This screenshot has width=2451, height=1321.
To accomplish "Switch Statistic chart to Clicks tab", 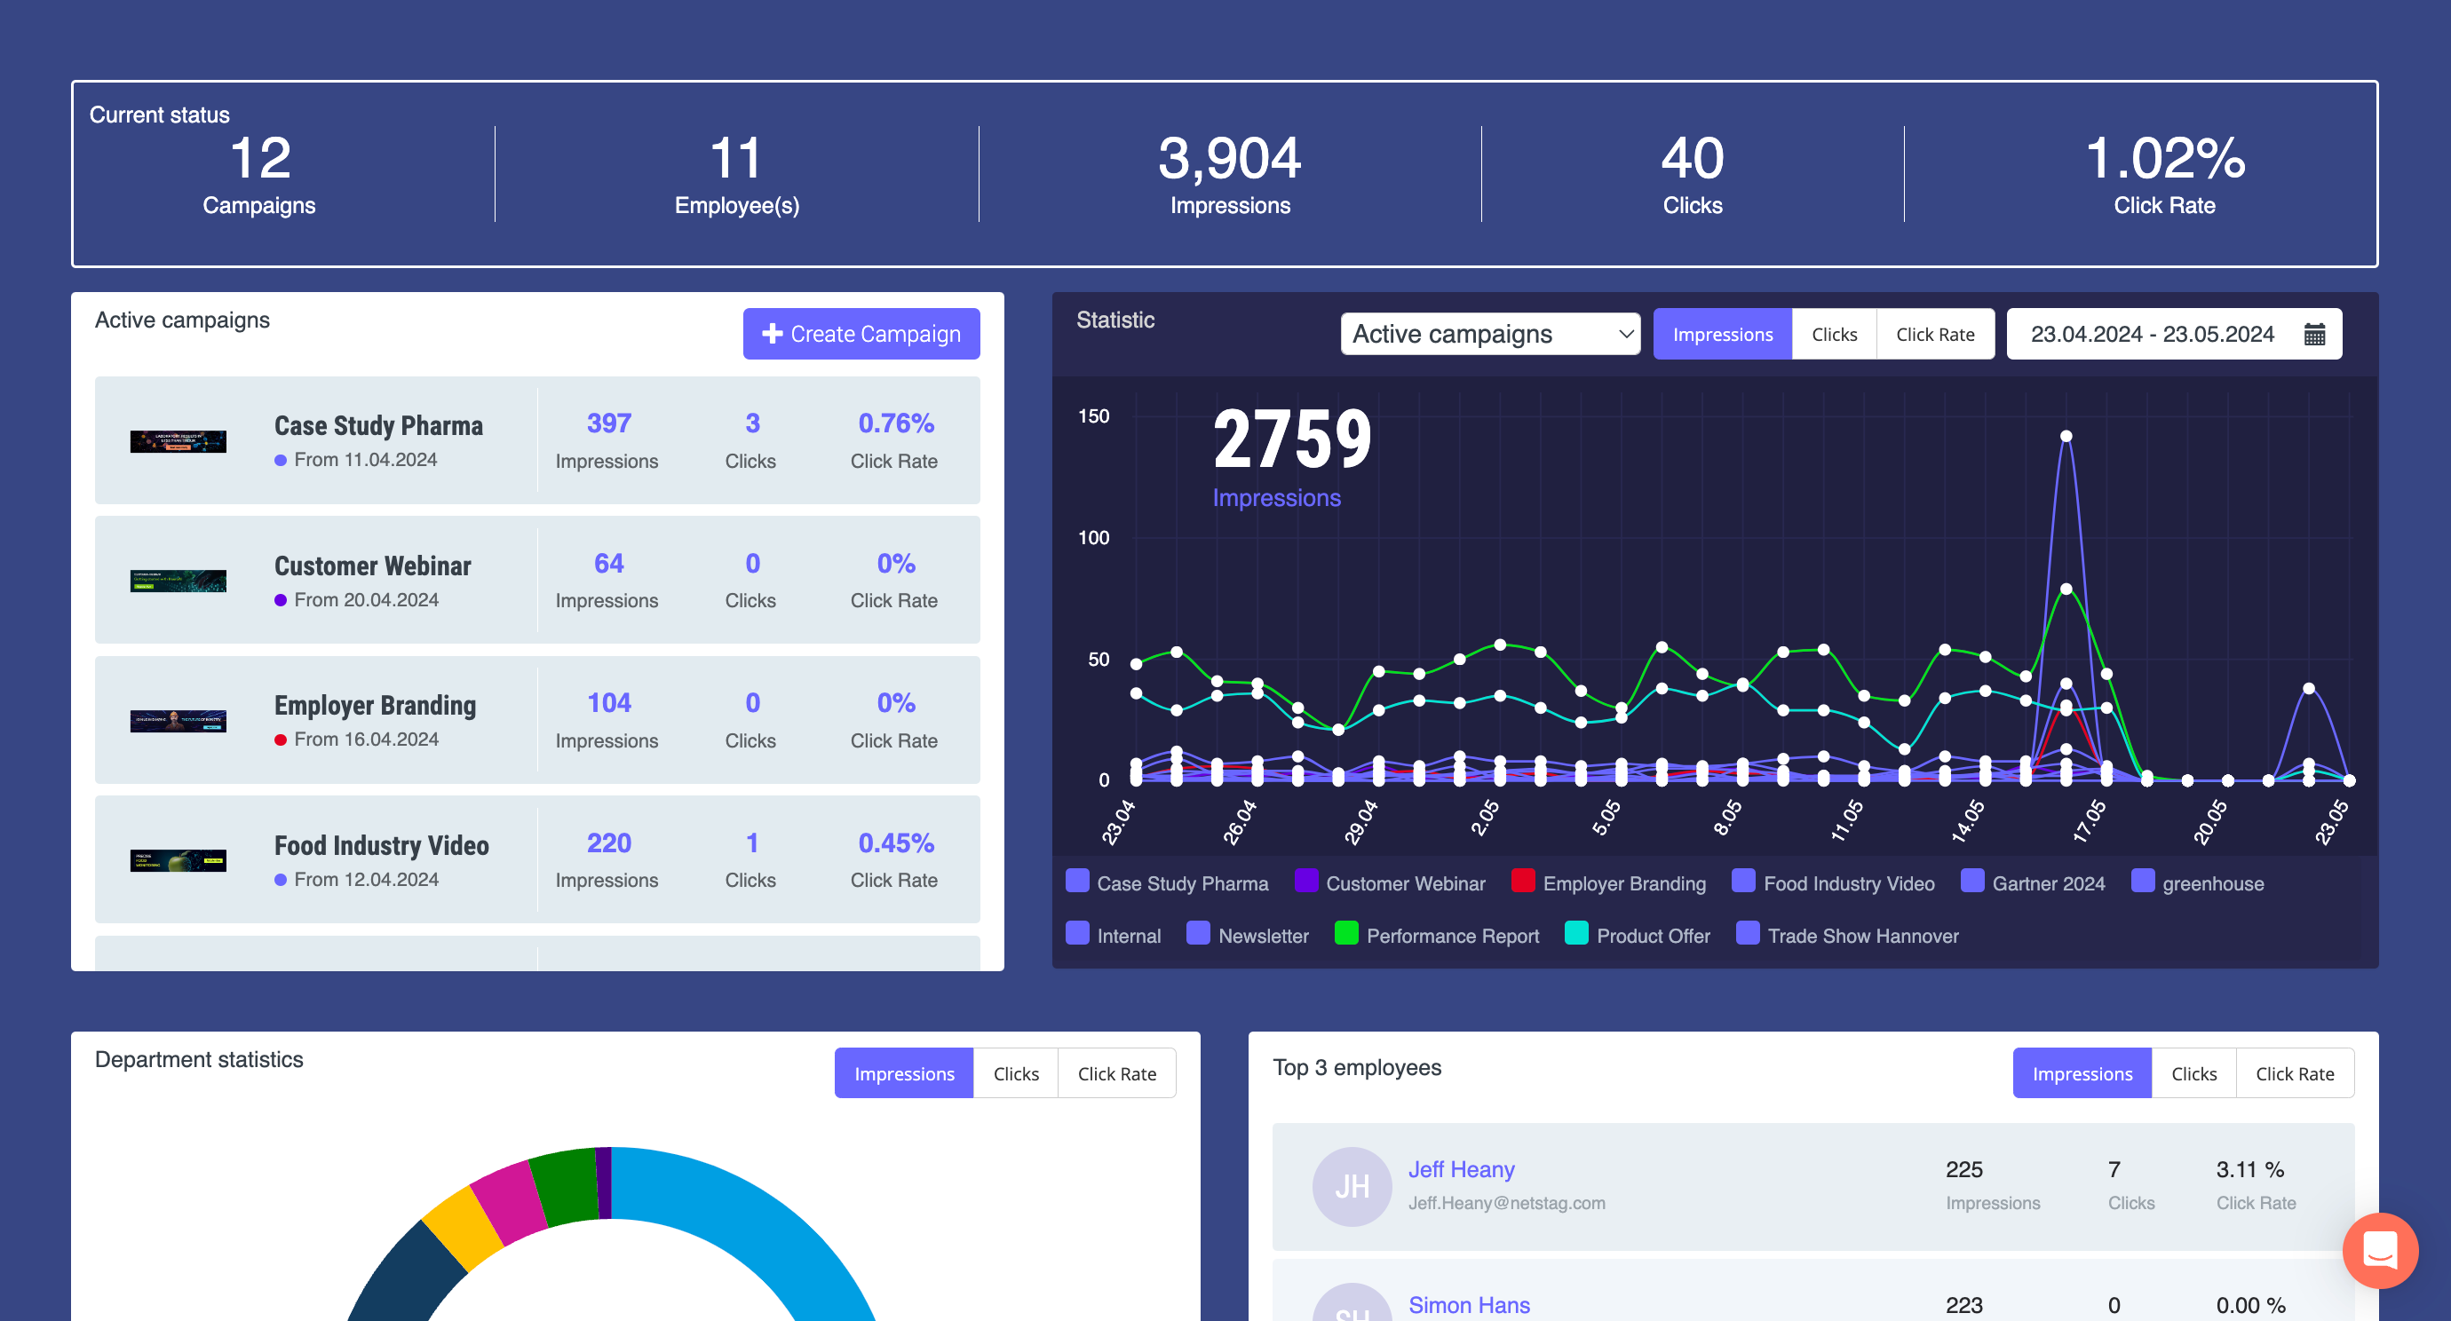I will [1833, 335].
